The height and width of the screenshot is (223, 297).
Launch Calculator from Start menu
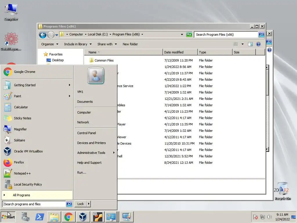click(37, 107)
